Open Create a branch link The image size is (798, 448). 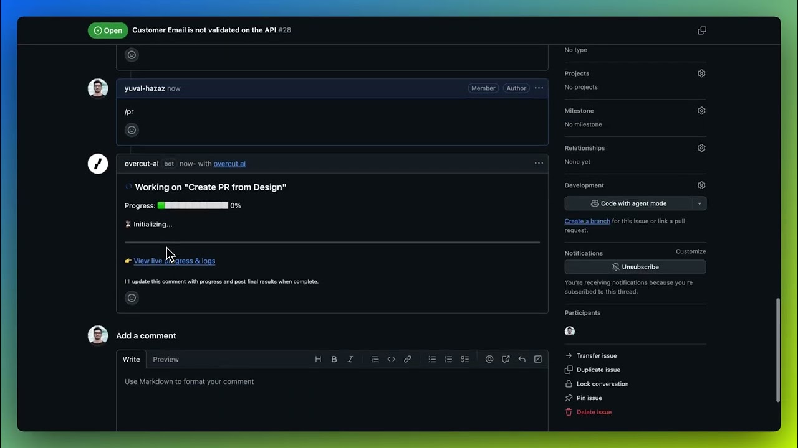point(587,221)
